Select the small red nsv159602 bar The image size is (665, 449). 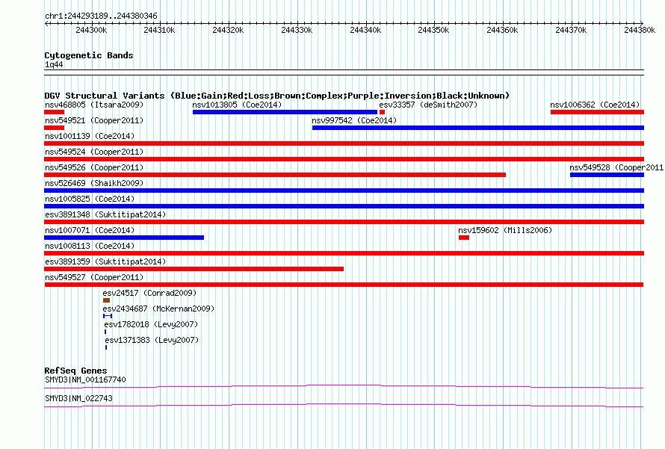click(464, 238)
